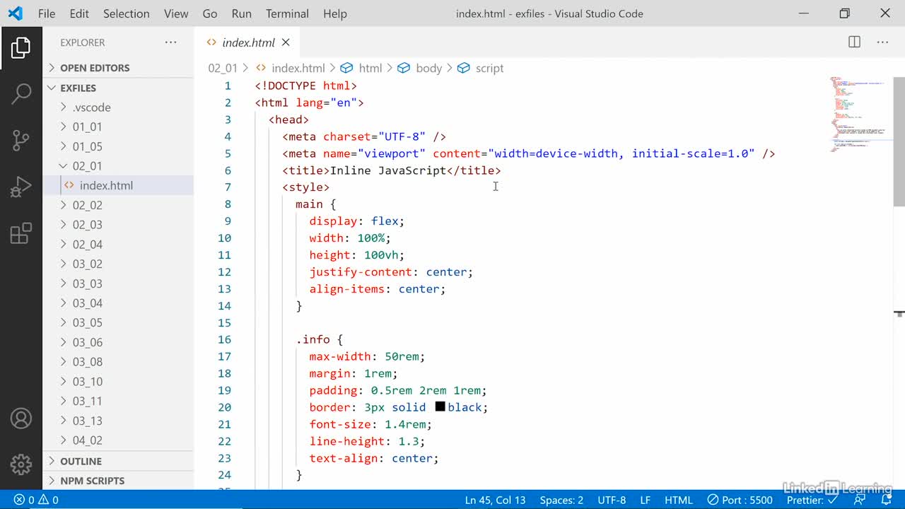Open Explorer more actions ellipsis
Screen dimensions: 905x509
pyautogui.click(x=171, y=42)
